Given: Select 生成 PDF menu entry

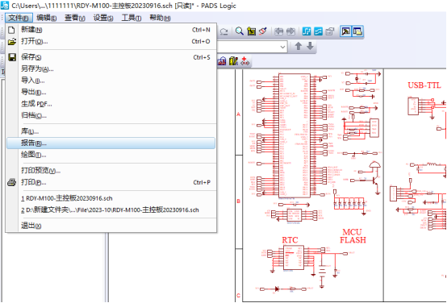Looking at the screenshot, I should [x=111, y=104].
